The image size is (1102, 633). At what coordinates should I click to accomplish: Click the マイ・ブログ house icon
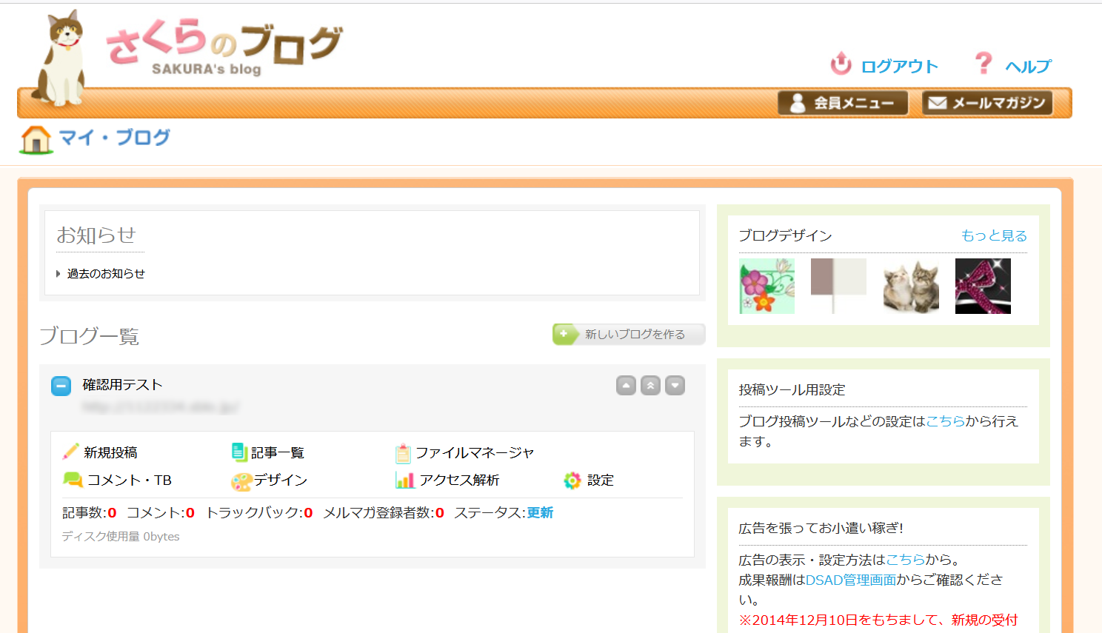(36, 138)
